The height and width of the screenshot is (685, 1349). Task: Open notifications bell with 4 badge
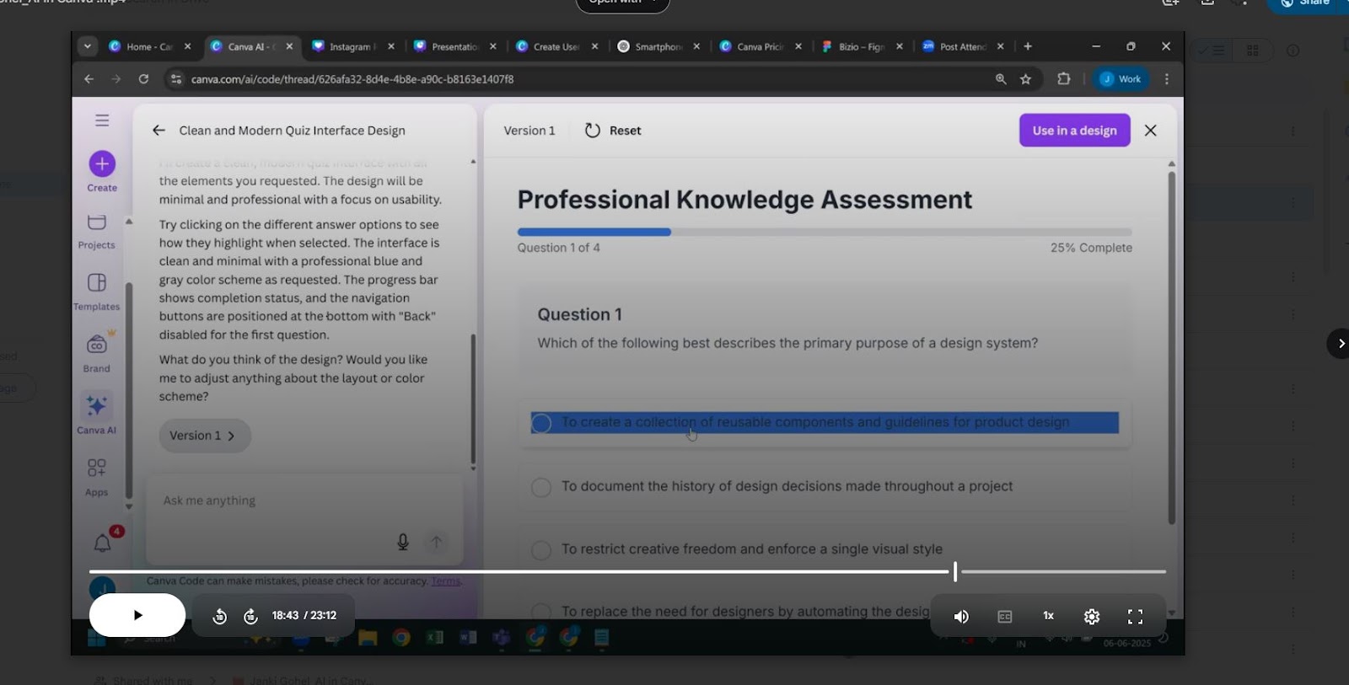pyautogui.click(x=103, y=543)
